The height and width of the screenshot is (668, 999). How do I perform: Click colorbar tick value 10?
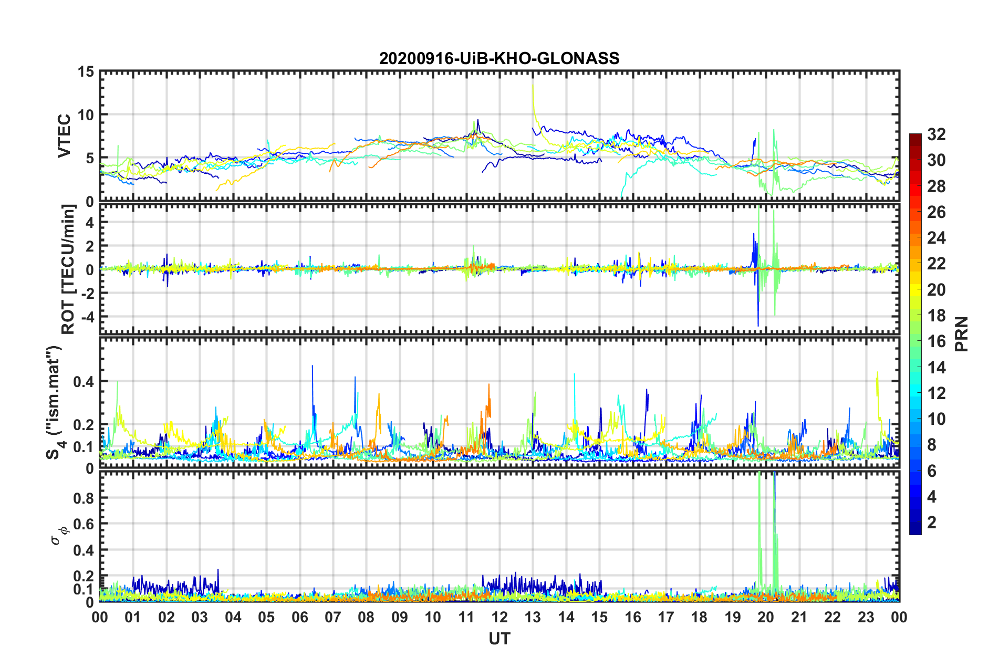click(936, 419)
